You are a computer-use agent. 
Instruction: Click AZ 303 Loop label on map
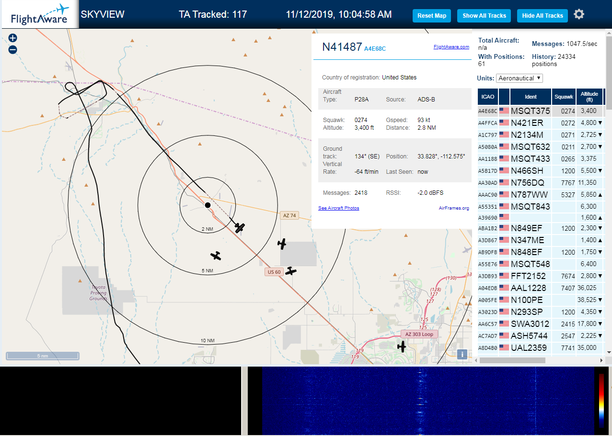pyautogui.click(x=419, y=334)
